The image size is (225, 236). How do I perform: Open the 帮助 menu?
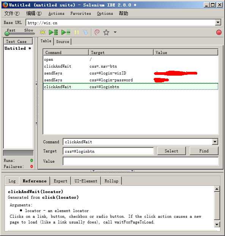tap(123, 13)
